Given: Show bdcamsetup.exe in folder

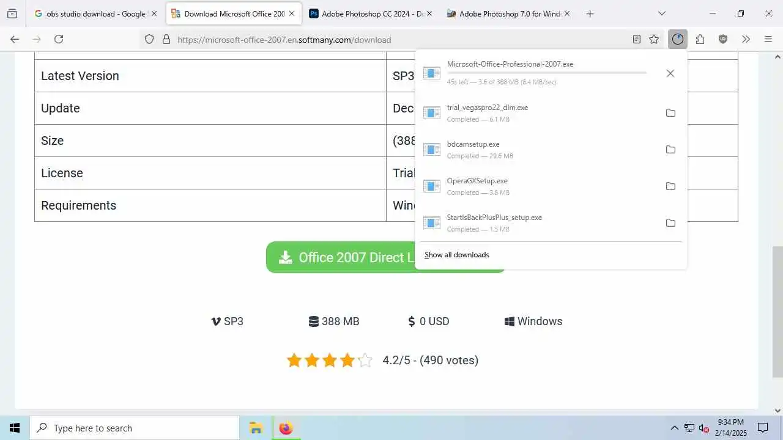Looking at the screenshot, I should pyautogui.click(x=670, y=150).
